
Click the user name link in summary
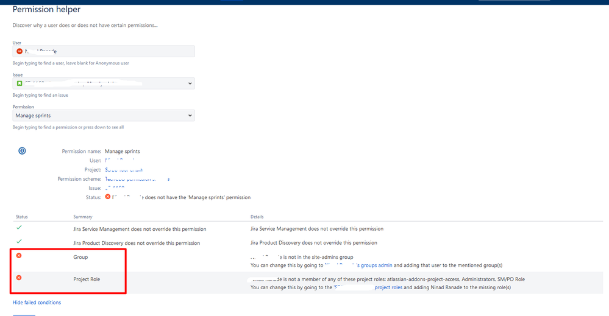tap(119, 161)
